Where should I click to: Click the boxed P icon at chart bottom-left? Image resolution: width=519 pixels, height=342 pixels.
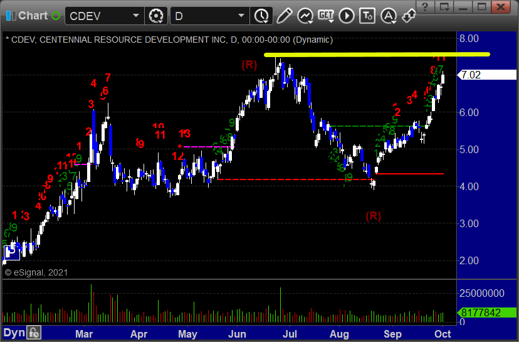point(11,252)
